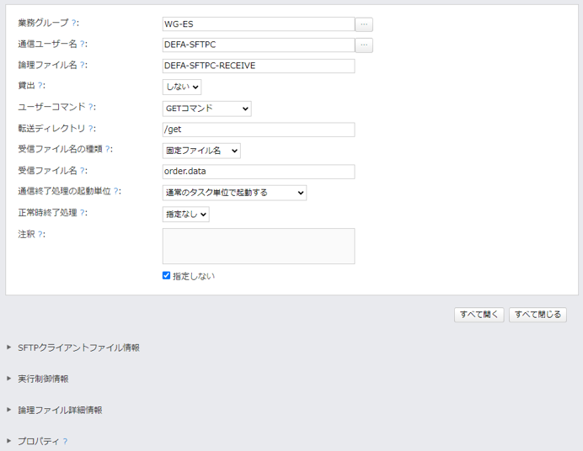This screenshot has height=451, width=583.
Task: Open the 業務グループ browse (...) button
Action: point(364,24)
